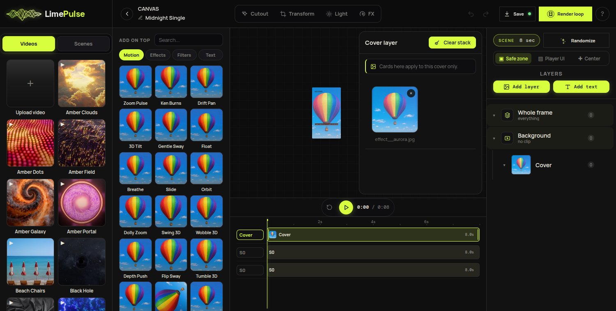
Task: Click the Render loop button
Action: point(565,14)
